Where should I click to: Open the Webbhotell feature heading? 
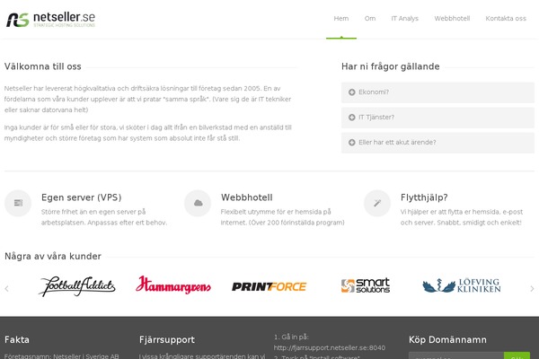coord(247,197)
